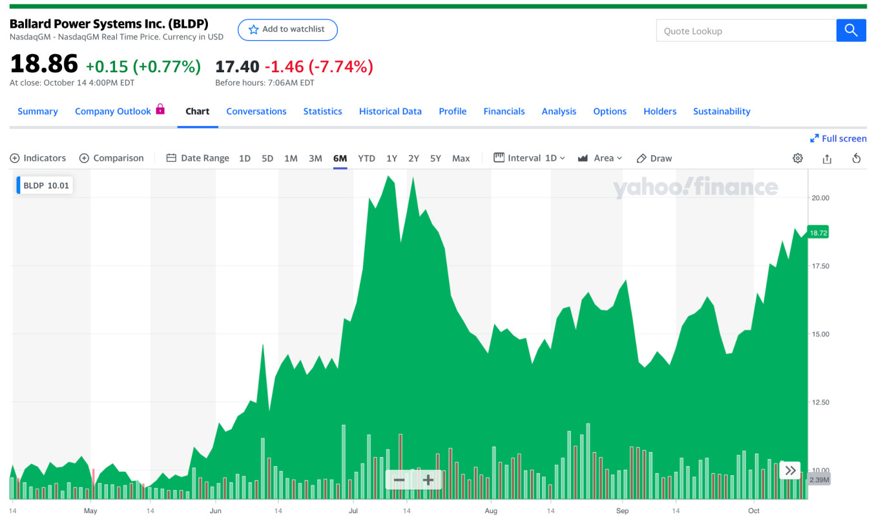This screenshot has width=872, height=519.
Task: Select the Max time range
Action: [x=461, y=158]
